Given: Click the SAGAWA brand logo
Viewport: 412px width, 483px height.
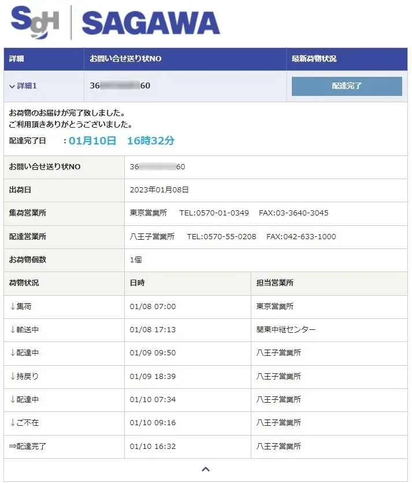Looking at the screenshot, I should point(151,24).
